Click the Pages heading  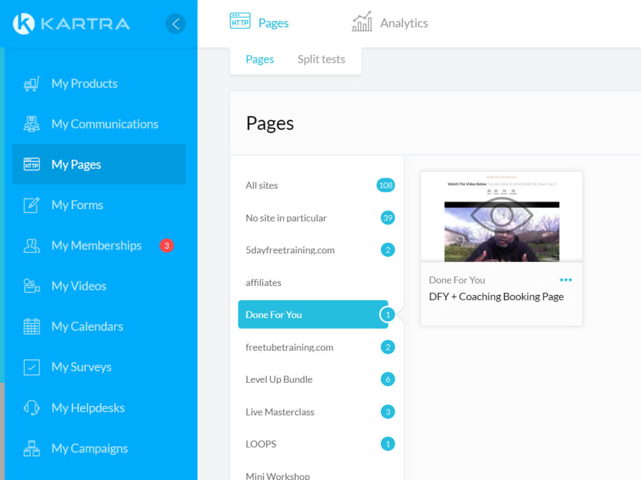[x=270, y=124]
